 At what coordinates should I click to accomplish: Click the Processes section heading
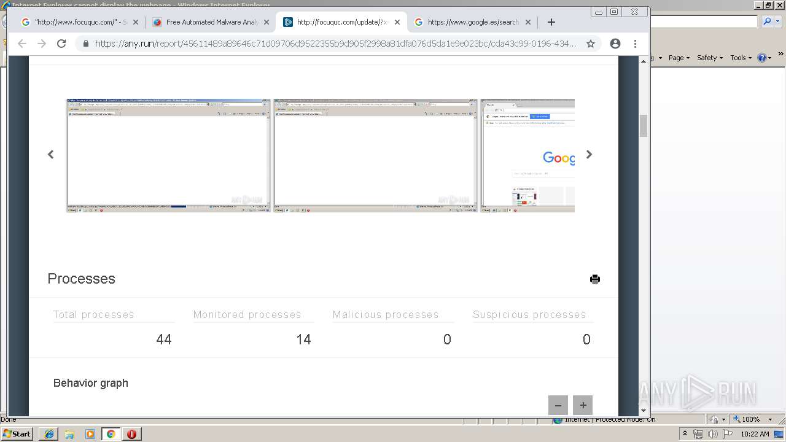point(81,279)
